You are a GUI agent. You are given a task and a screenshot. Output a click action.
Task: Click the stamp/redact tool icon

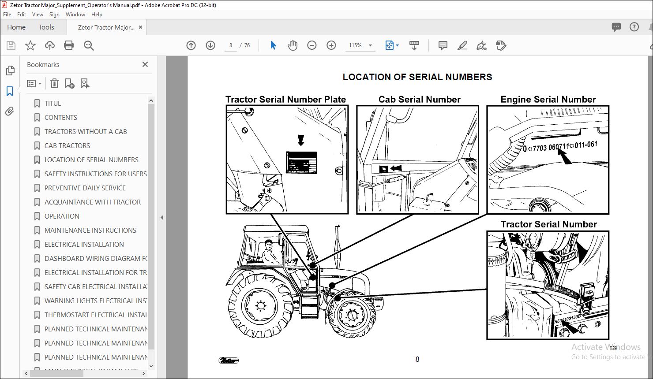[x=501, y=45]
